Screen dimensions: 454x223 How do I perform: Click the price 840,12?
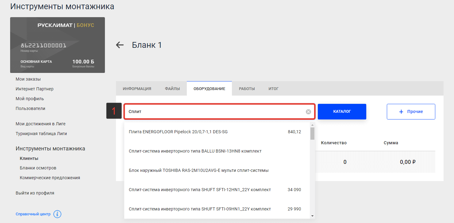[x=294, y=132]
